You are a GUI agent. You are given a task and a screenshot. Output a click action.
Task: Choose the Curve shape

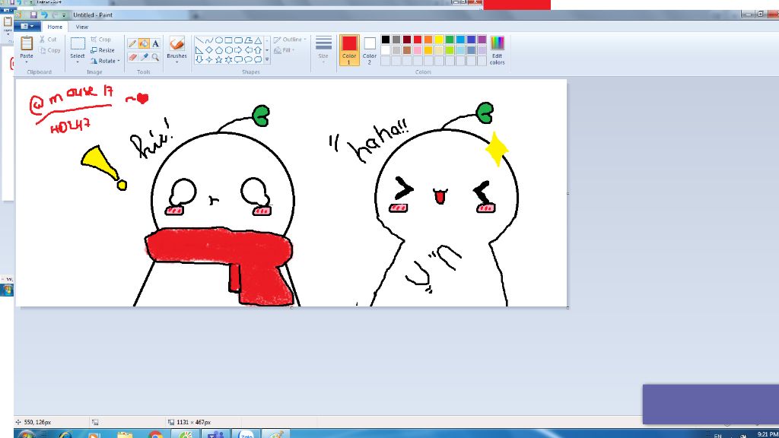209,40
